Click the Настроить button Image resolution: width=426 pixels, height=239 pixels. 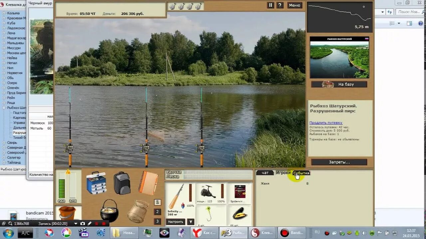(x=175, y=222)
